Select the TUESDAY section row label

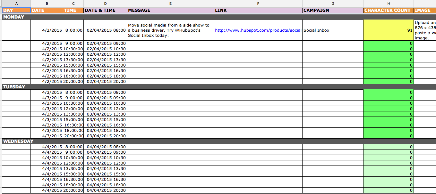pyautogui.click(x=14, y=87)
